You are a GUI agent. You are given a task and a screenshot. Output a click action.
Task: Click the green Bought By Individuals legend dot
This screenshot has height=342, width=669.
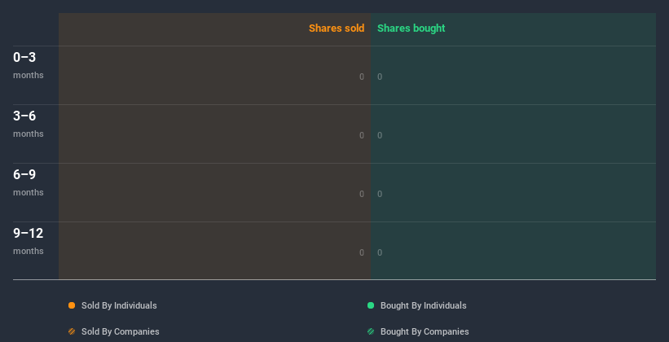pos(371,305)
